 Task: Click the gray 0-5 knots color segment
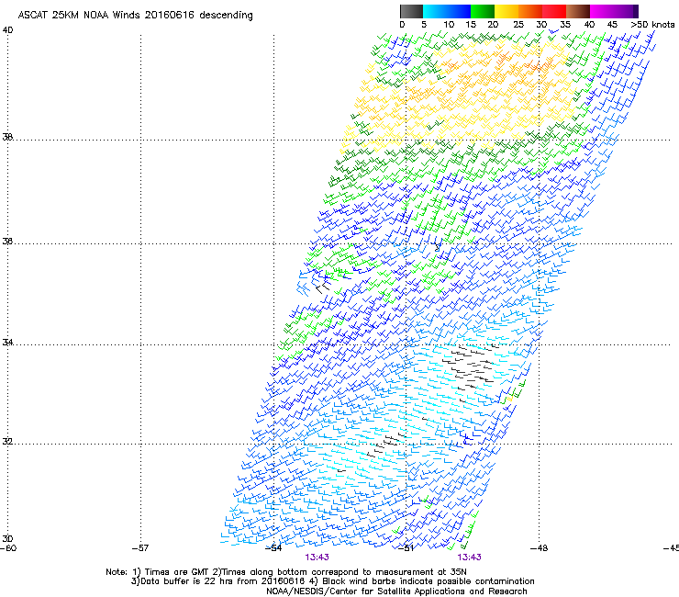(x=411, y=11)
